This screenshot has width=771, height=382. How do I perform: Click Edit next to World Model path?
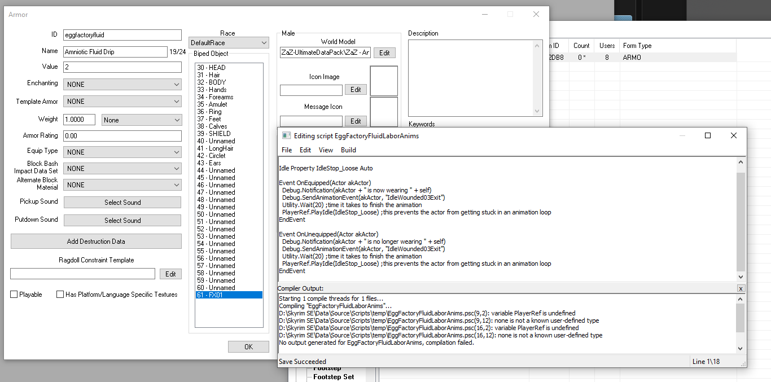click(x=384, y=52)
